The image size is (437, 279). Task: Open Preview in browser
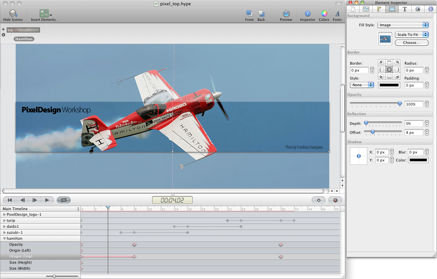pos(286,15)
